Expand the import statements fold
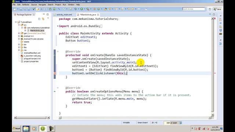This screenshot has width=235, height=132. pos(58,26)
